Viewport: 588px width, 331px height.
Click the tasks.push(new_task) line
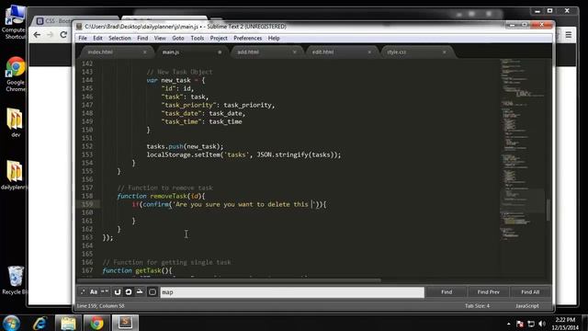[185, 146]
